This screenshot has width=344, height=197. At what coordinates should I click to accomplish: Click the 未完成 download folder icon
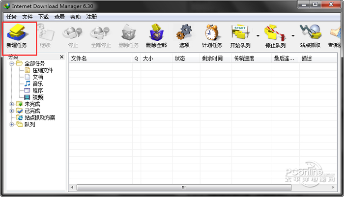click(20, 104)
